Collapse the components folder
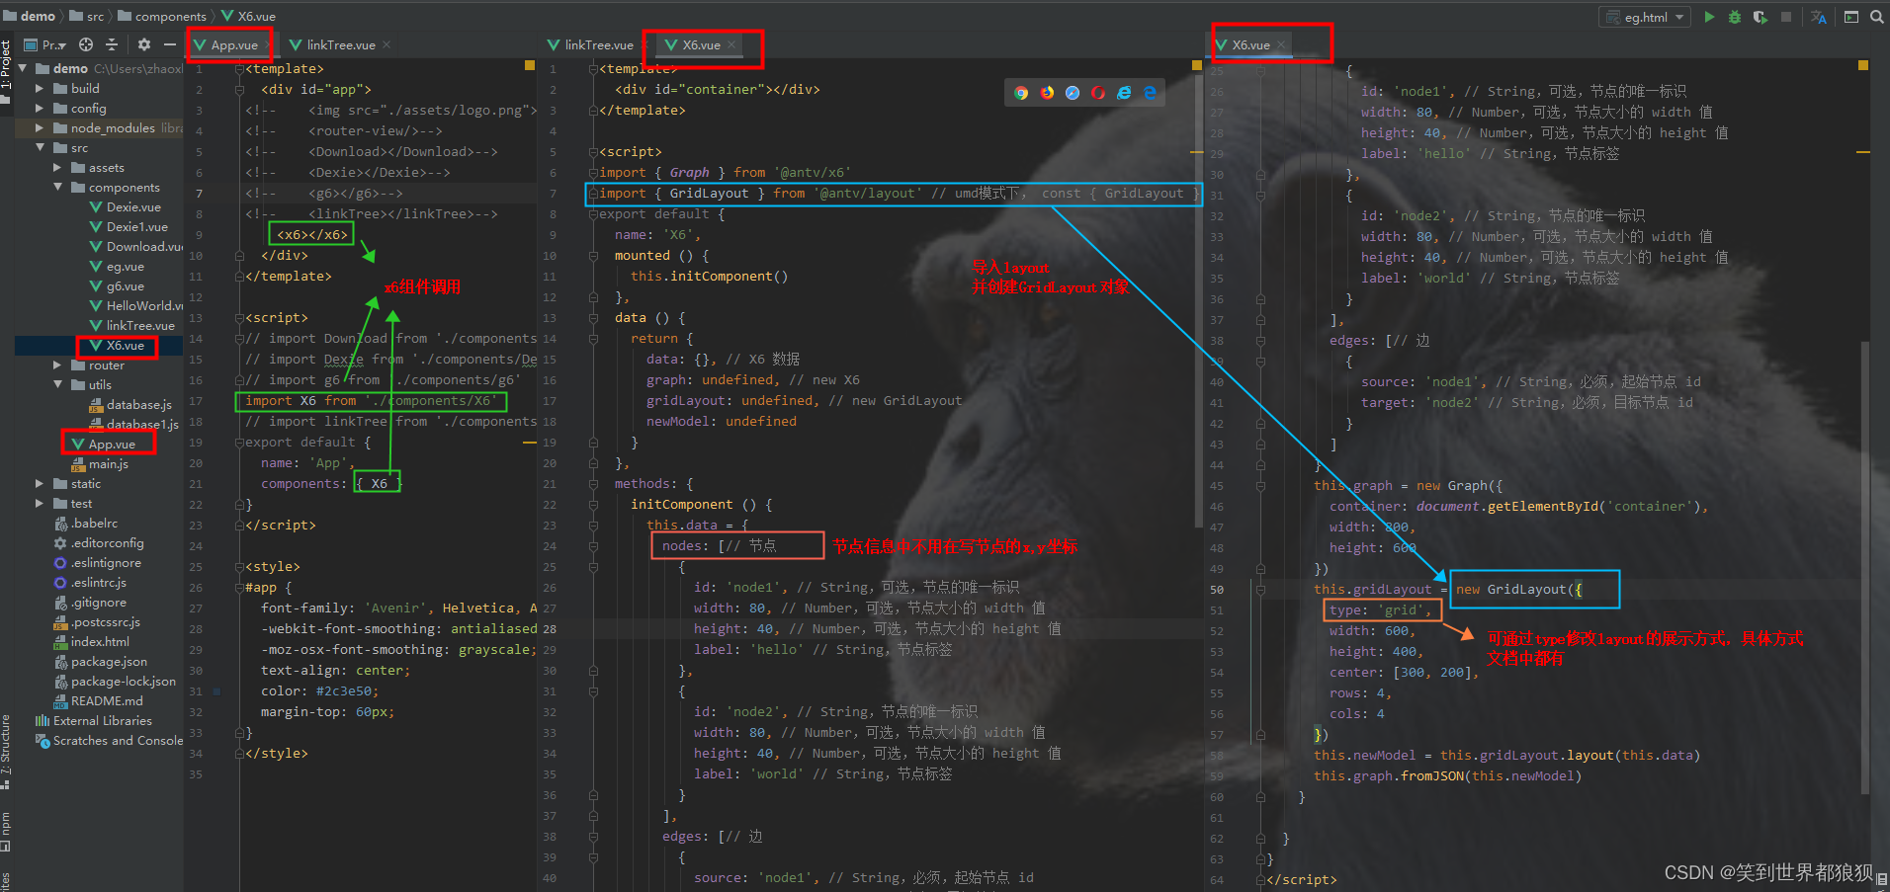The width and height of the screenshot is (1890, 892). point(57,187)
